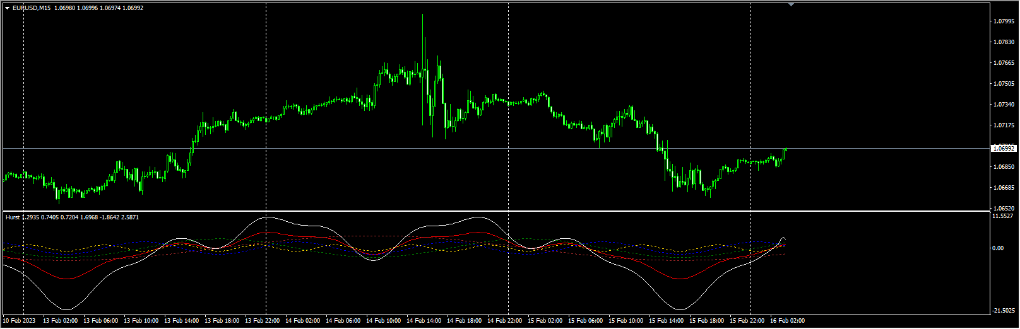Click the 10 Feb 2023 time label
Image resolution: width=1020 pixels, height=329 pixels.
coord(20,321)
